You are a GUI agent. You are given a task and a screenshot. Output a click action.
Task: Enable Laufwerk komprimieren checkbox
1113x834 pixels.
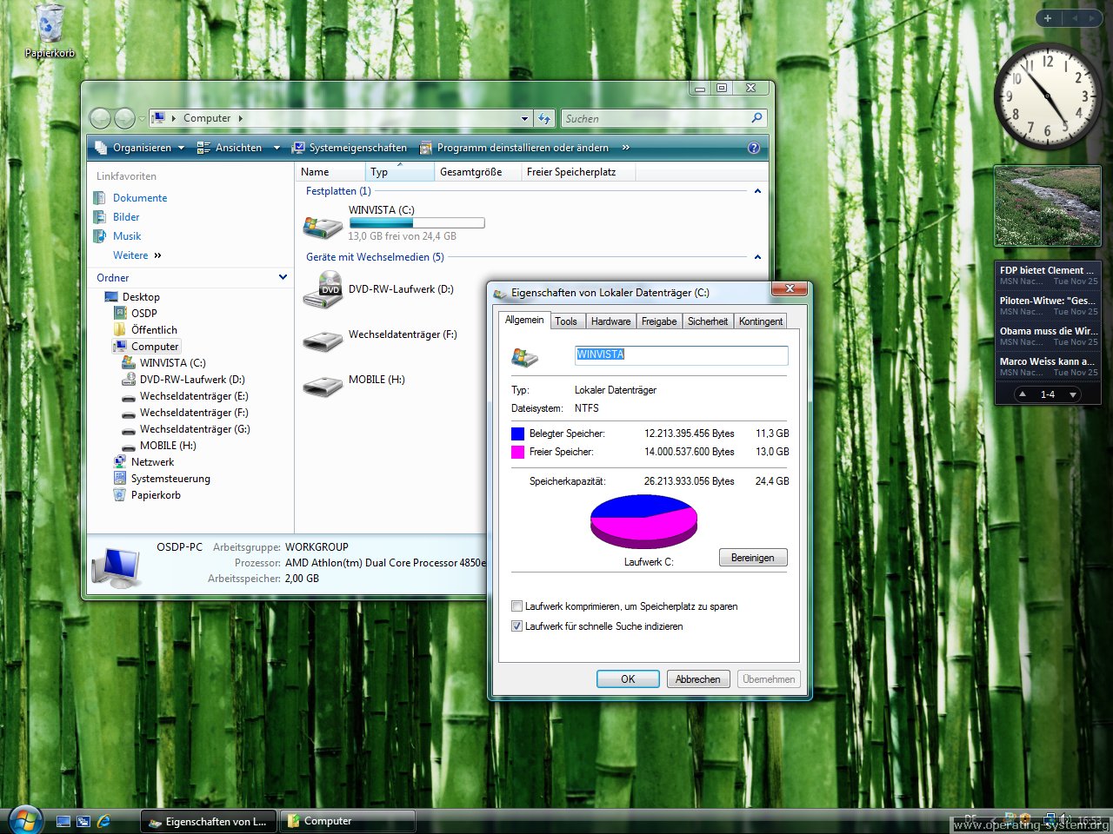tap(517, 606)
